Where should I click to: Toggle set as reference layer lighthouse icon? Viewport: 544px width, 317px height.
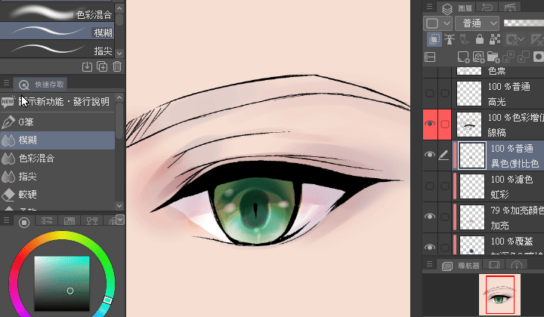(x=450, y=39)
